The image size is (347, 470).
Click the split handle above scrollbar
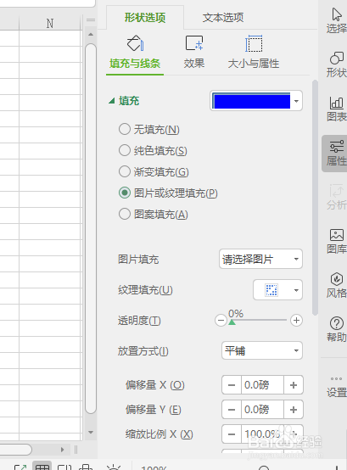tap(91, 20)
